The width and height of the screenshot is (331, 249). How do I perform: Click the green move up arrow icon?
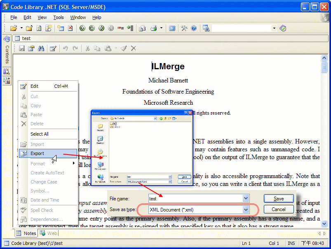point(82,28)
